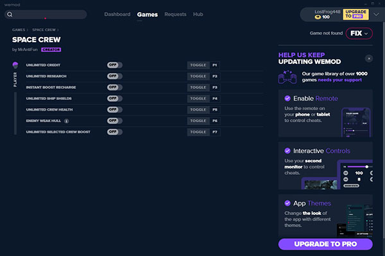385x256 pixels.
Task: Click Games in the breadcrumb path
Action: tap(19, 29)
